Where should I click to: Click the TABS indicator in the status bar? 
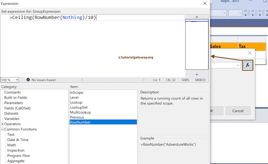click(x=185, y=80)
